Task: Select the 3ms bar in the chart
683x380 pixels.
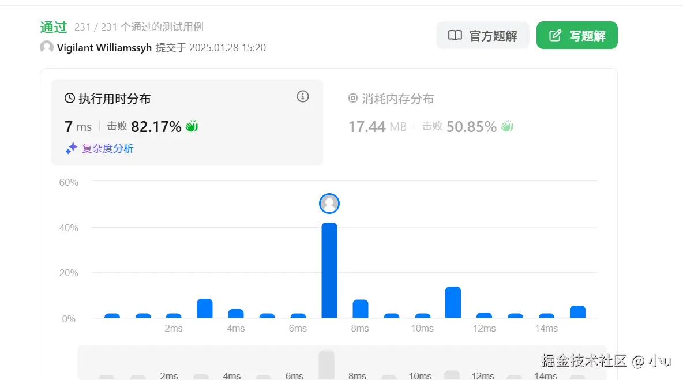Action: click(x=205, y=308)
